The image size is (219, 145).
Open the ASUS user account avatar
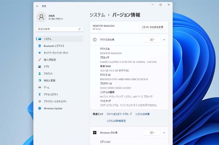41,17
